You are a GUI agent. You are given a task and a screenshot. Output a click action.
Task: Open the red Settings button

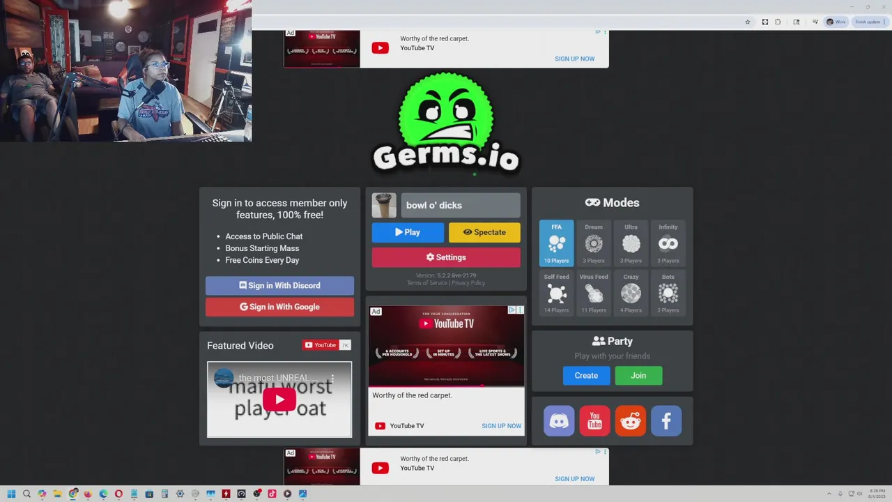pyautogui.click(x=446, y=257)
